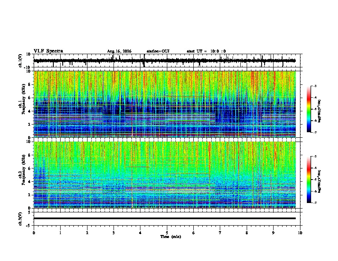Image resolution: width=338 pixels, height=261 pixels.
Task: Click the ch.3(V) axis label
Action: pyautogui.click(x=20, y=219)
